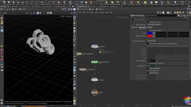Toggle Show Guide Geometry checkbox
The image size is (191, 107).
coord(148,30)
